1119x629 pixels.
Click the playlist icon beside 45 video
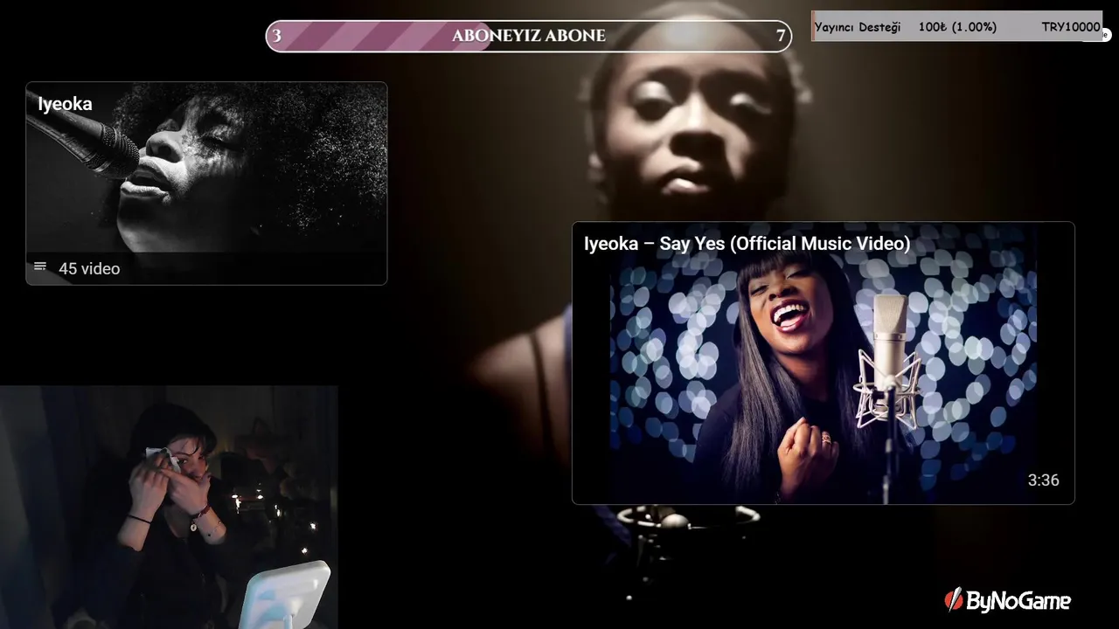tap(40, 267)
